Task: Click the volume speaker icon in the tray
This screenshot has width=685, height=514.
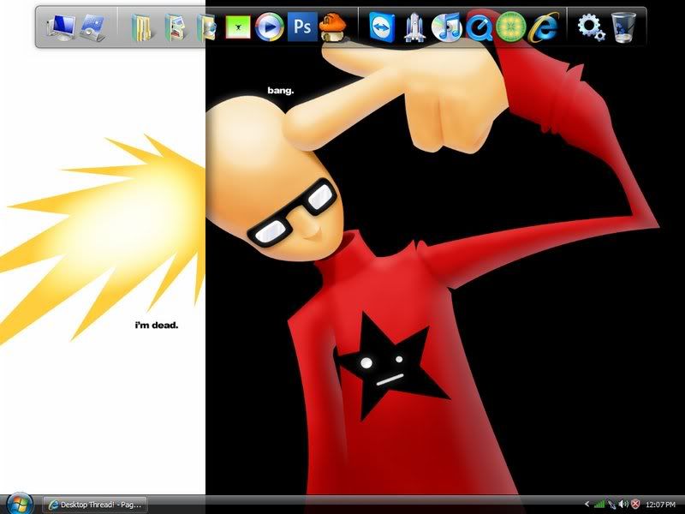Action: point(623,505)
